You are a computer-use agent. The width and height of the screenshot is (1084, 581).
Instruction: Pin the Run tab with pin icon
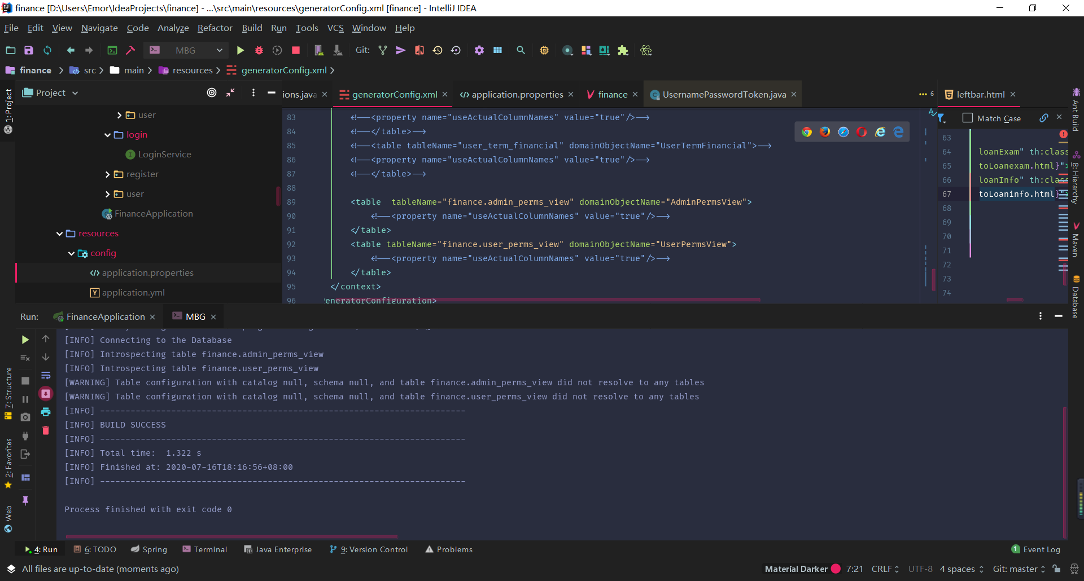click(x=25, y=501)
